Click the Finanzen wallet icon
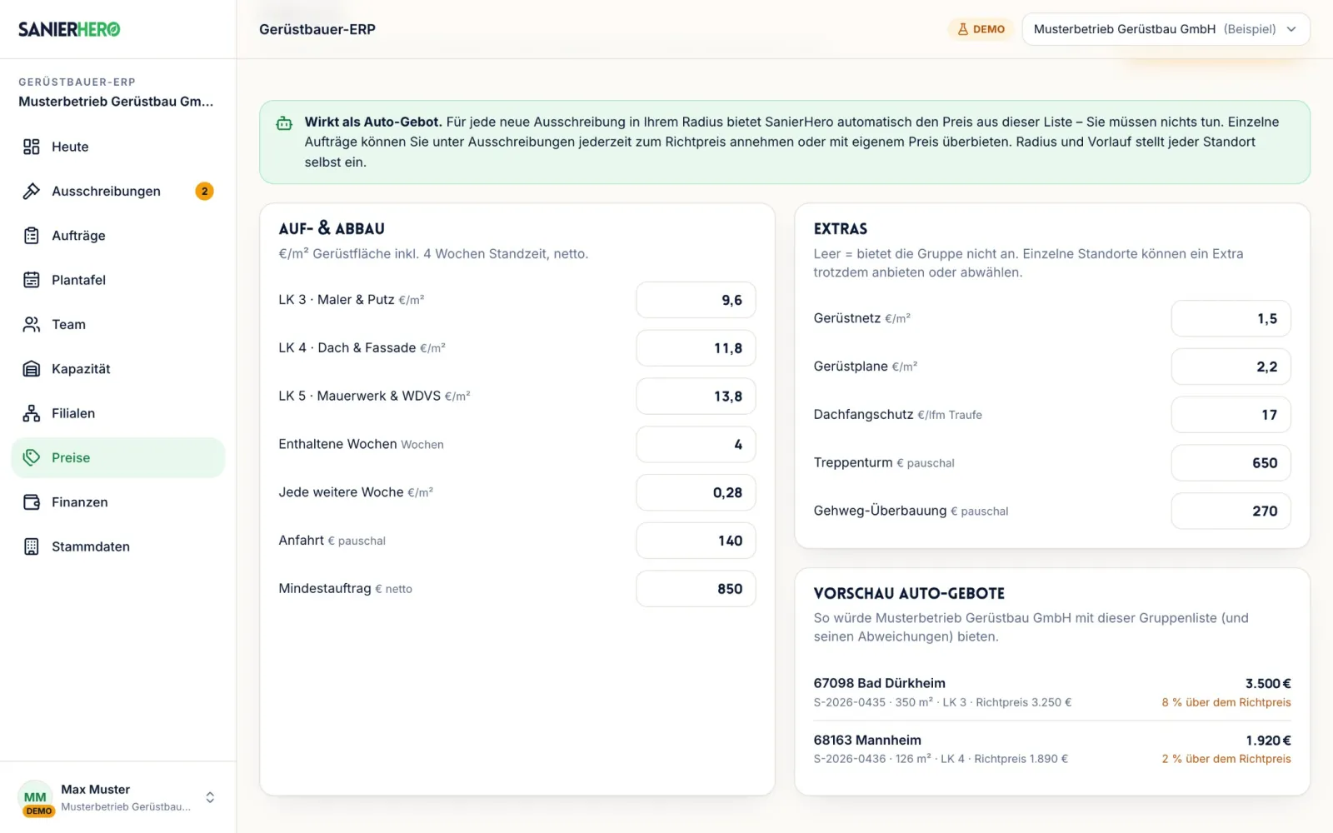Screen dimensions: 1333x833 pyautogui.click(x=32, y=502)
